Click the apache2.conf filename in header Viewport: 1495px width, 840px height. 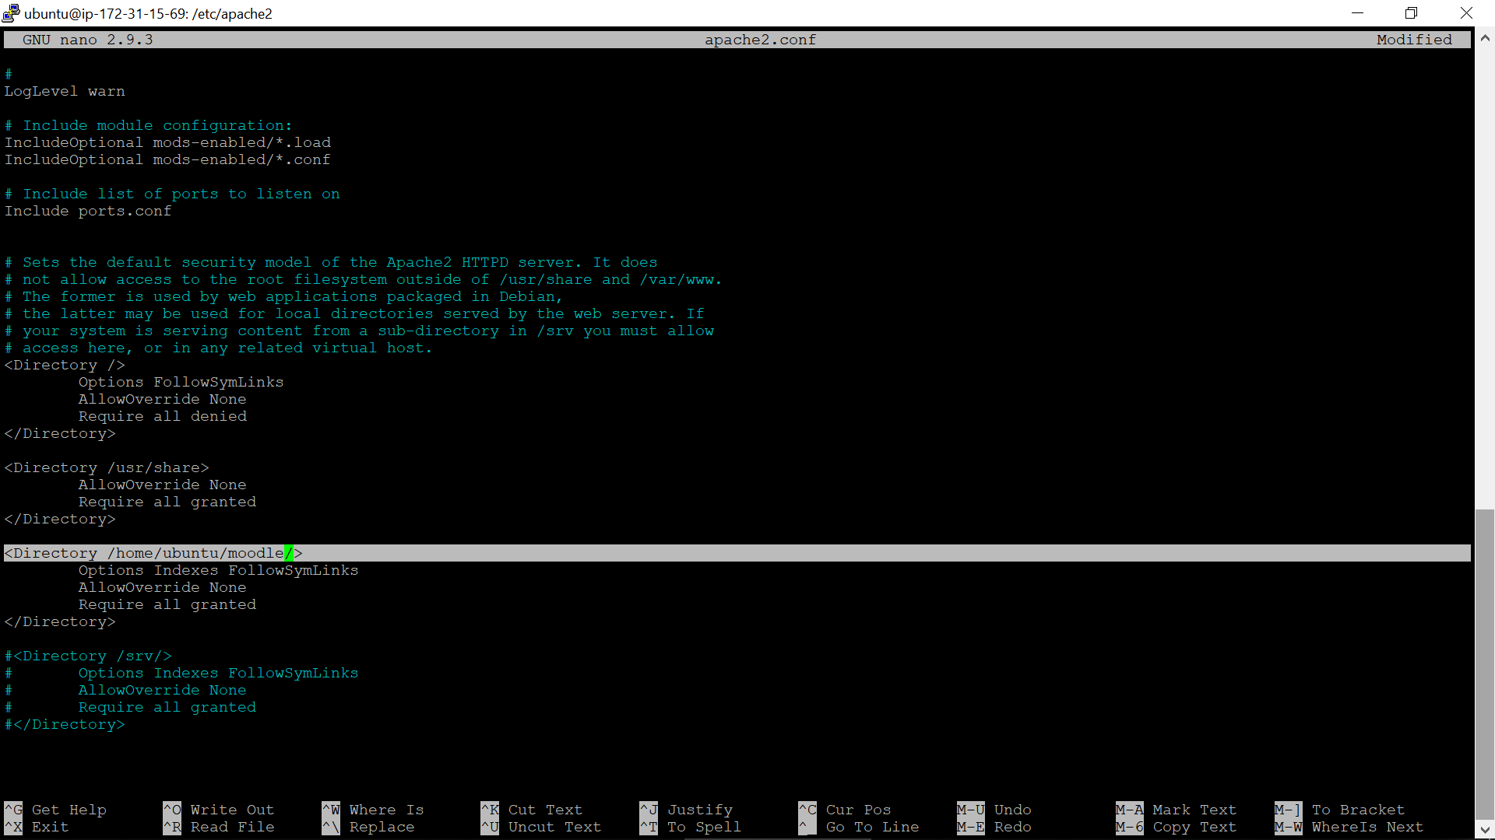point(760,40)
